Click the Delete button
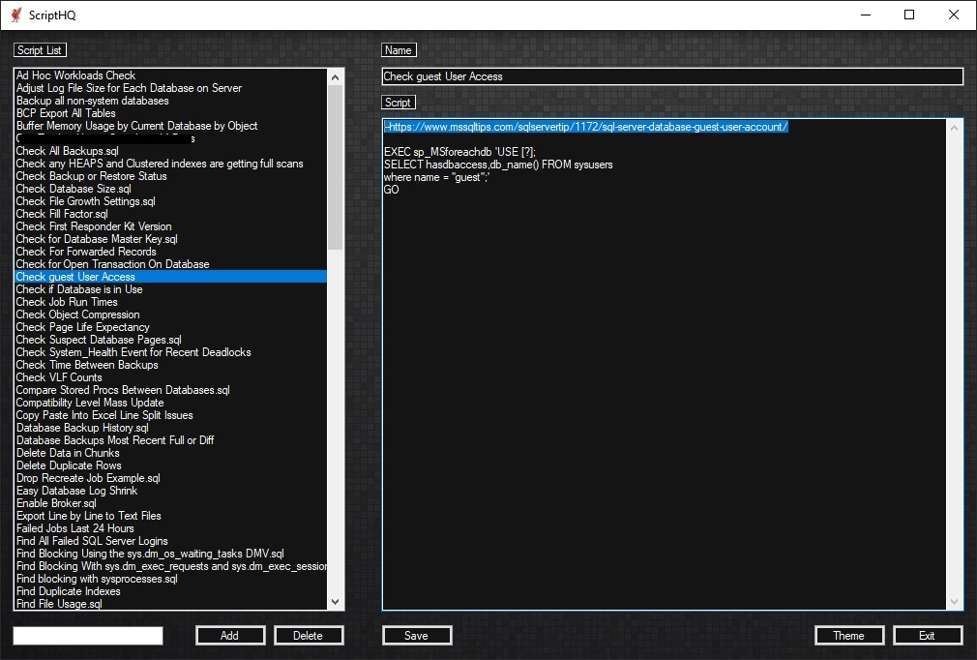 point(309,635)
